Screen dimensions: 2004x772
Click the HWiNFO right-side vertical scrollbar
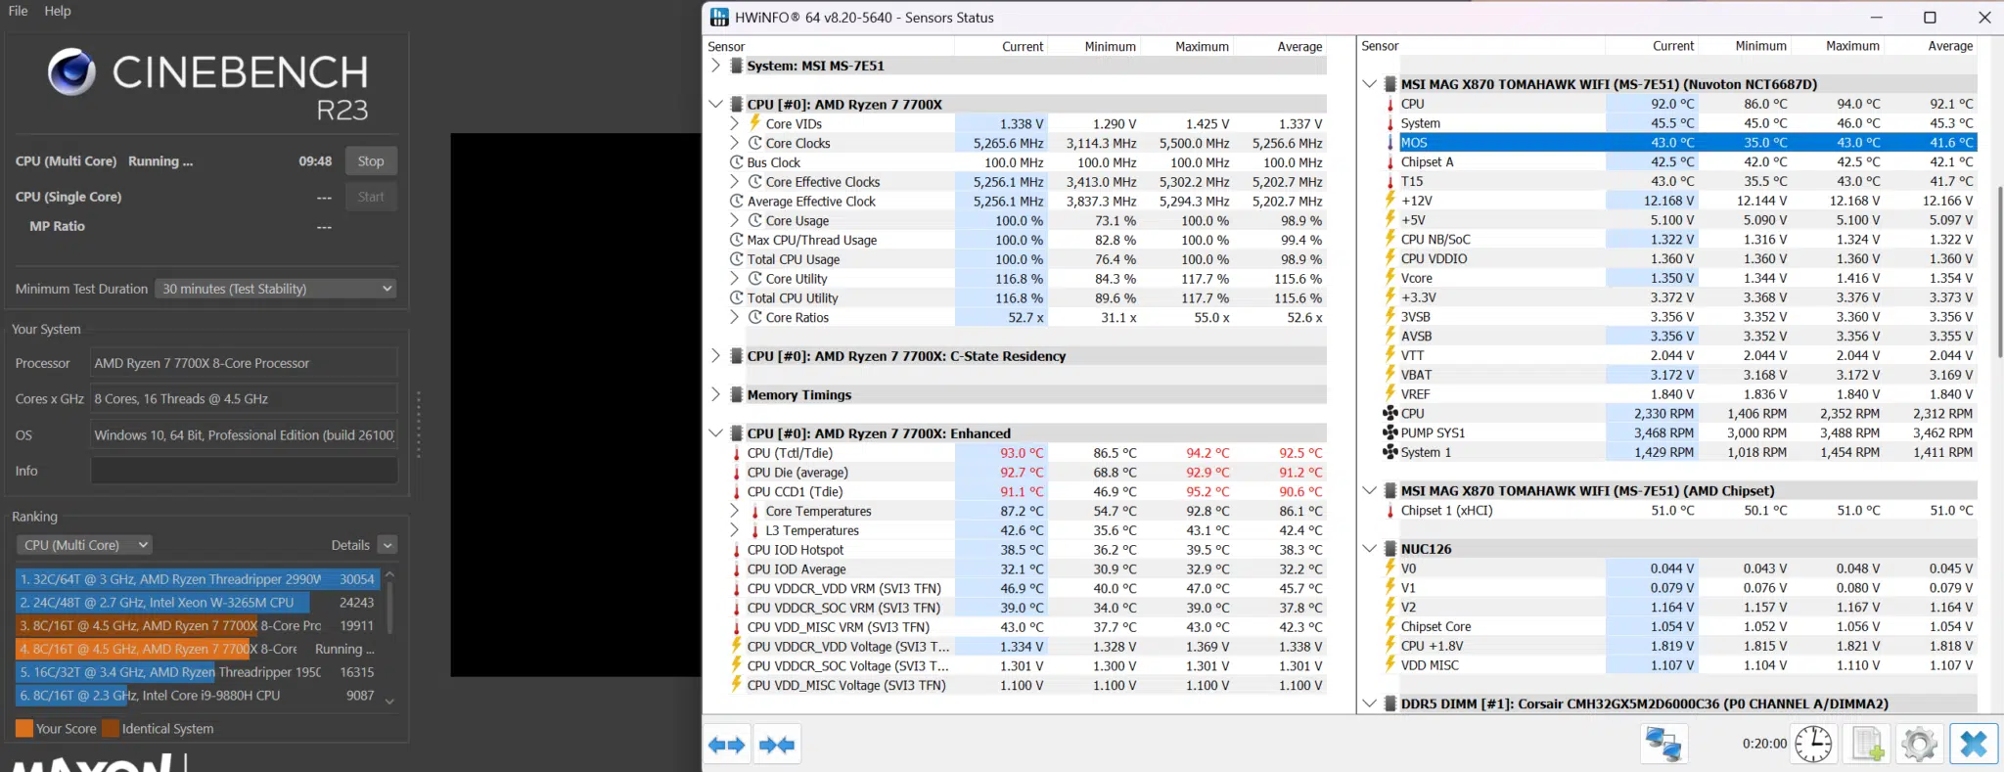point(1999,272)
